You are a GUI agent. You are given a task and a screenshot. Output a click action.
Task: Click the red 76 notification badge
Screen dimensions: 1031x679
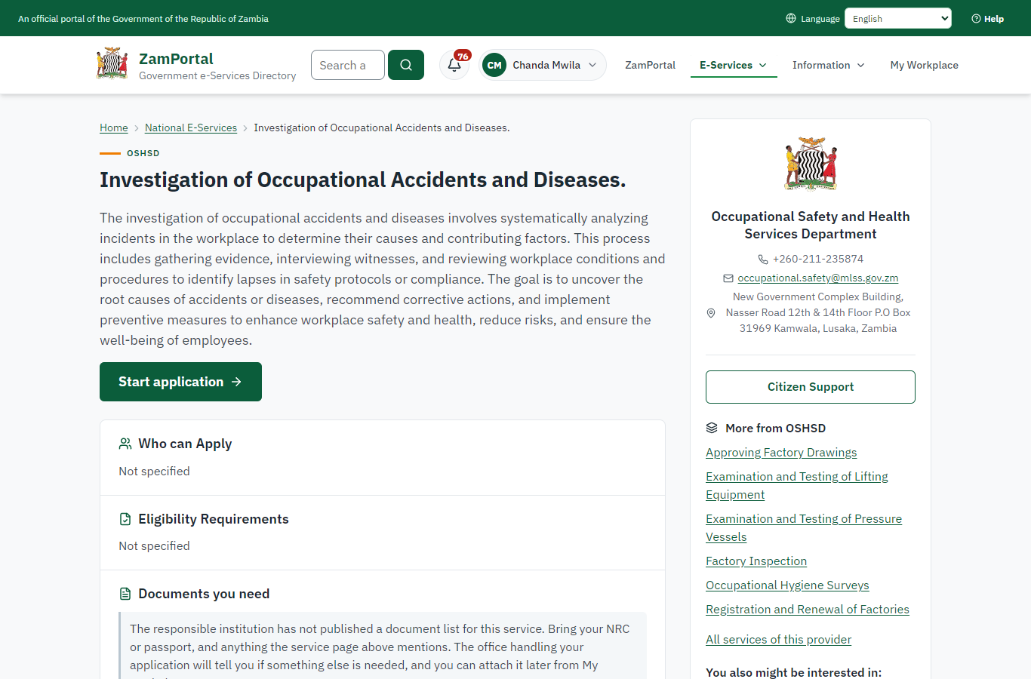click(463, 56)
